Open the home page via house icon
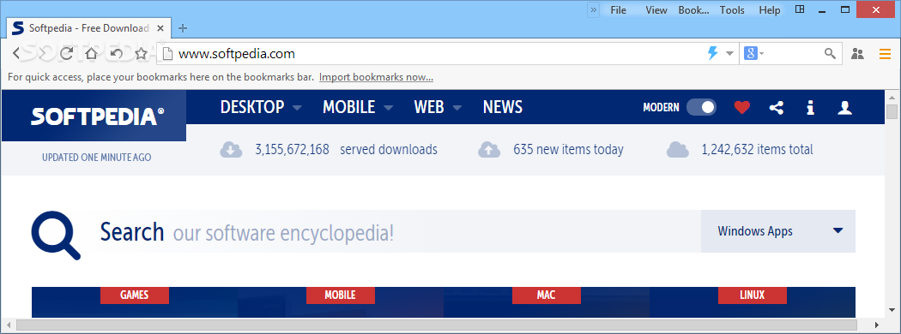The image size is (901, 334). [91, 54]
